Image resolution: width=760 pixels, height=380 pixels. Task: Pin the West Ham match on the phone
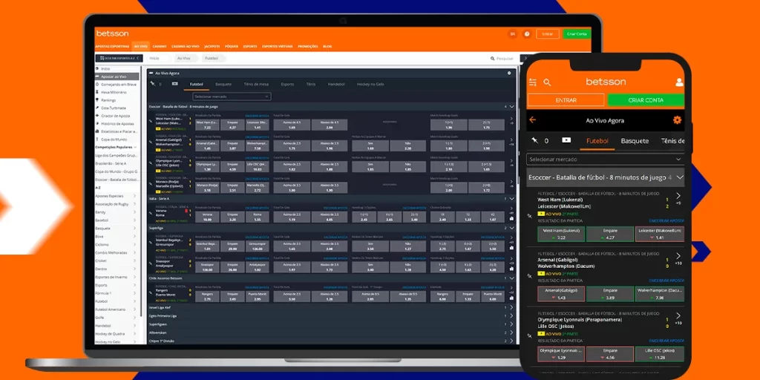(x=530, y=214)
